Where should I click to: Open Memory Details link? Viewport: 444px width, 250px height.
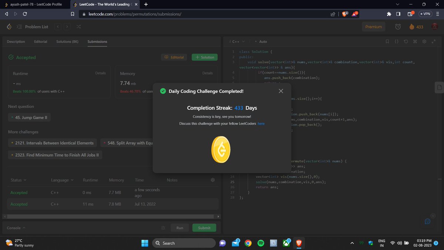208,73
